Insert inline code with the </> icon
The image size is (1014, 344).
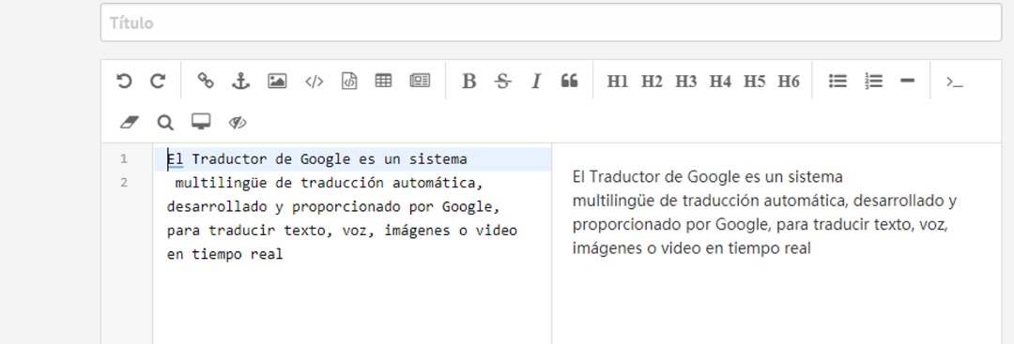click(314, 82)
